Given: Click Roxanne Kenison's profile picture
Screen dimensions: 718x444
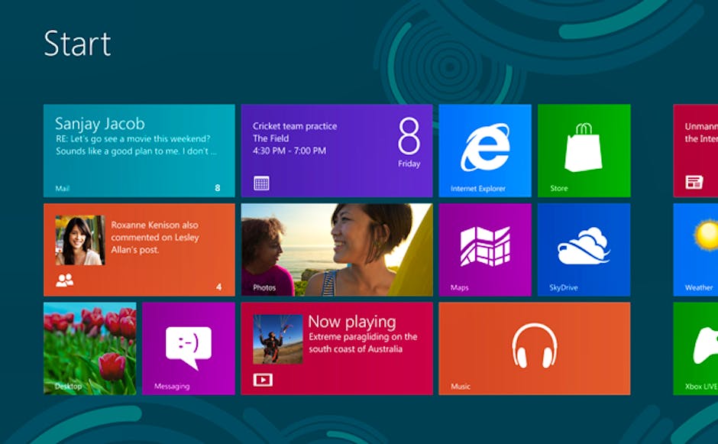Looking at the screenshot, I should coord(79,240).
